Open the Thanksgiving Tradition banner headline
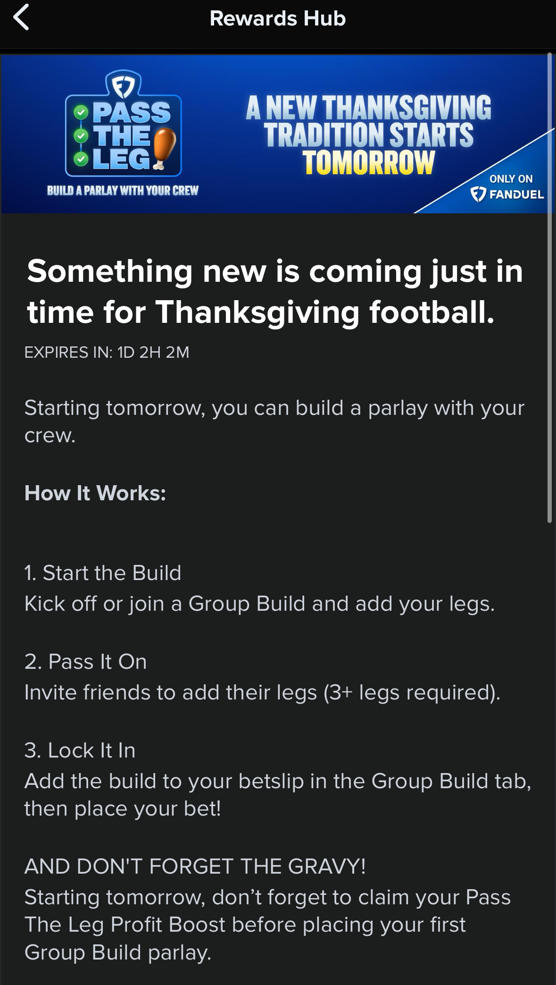 tap(368, 121)
